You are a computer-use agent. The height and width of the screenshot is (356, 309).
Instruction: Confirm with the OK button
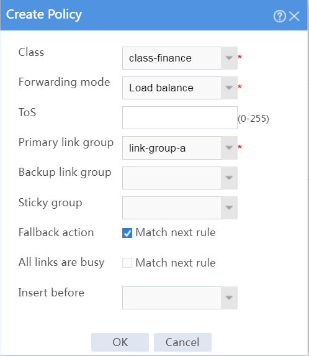click(120, 342)
